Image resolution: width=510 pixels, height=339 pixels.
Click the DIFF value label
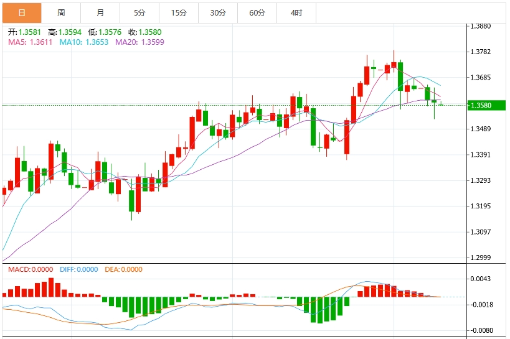click(79, 269)
